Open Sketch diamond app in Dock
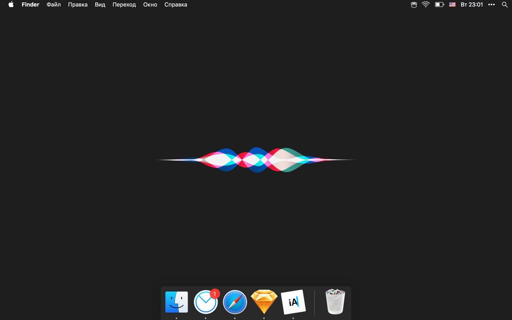 coord(264,302)
